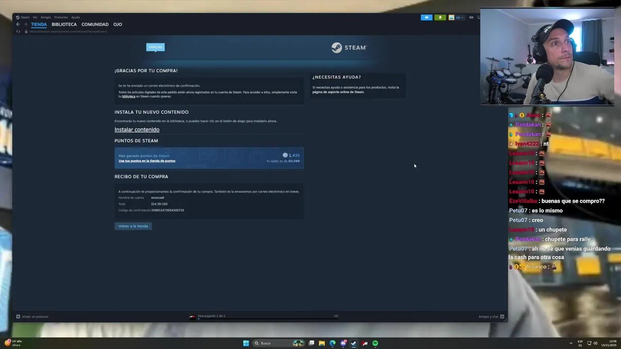Click the red racing game taskbar icon
The height and width of the screenshot is (349, 621).
tap(364, 343)
